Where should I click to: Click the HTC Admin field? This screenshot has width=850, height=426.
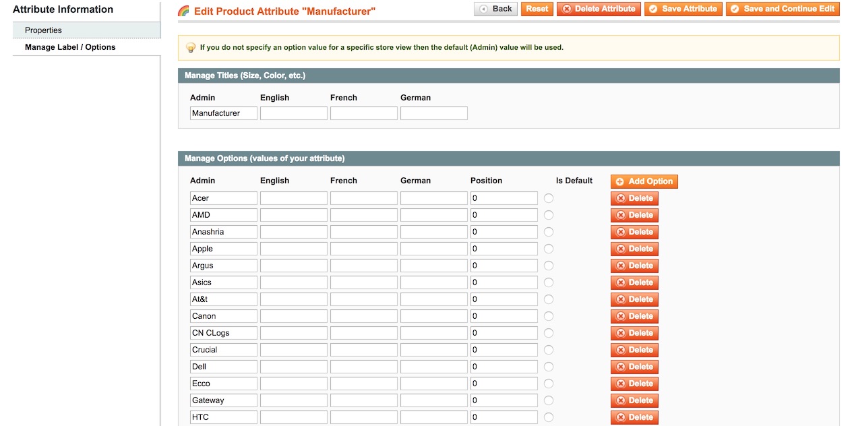(x=224, y=417)
